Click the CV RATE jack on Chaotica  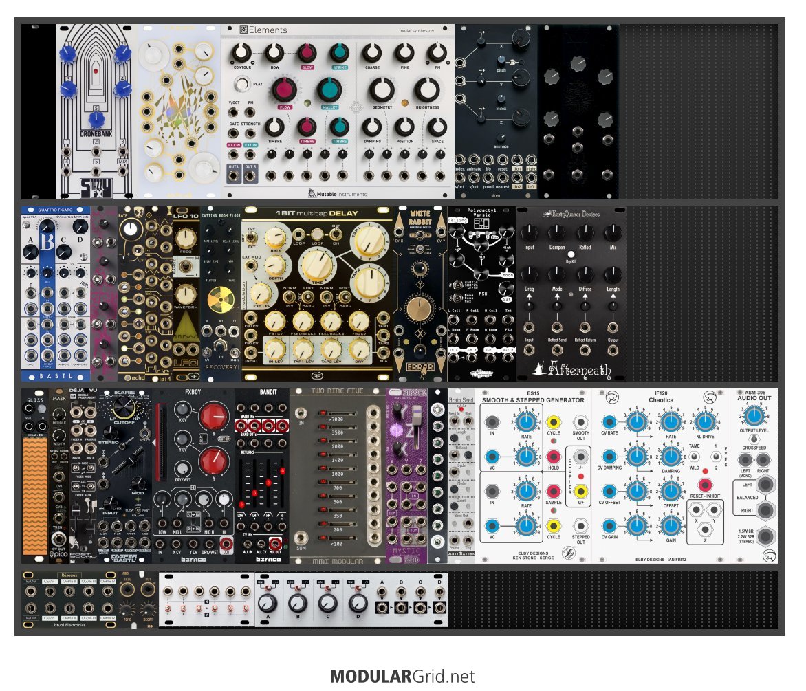pyautogui.click(x=609, y=421)
